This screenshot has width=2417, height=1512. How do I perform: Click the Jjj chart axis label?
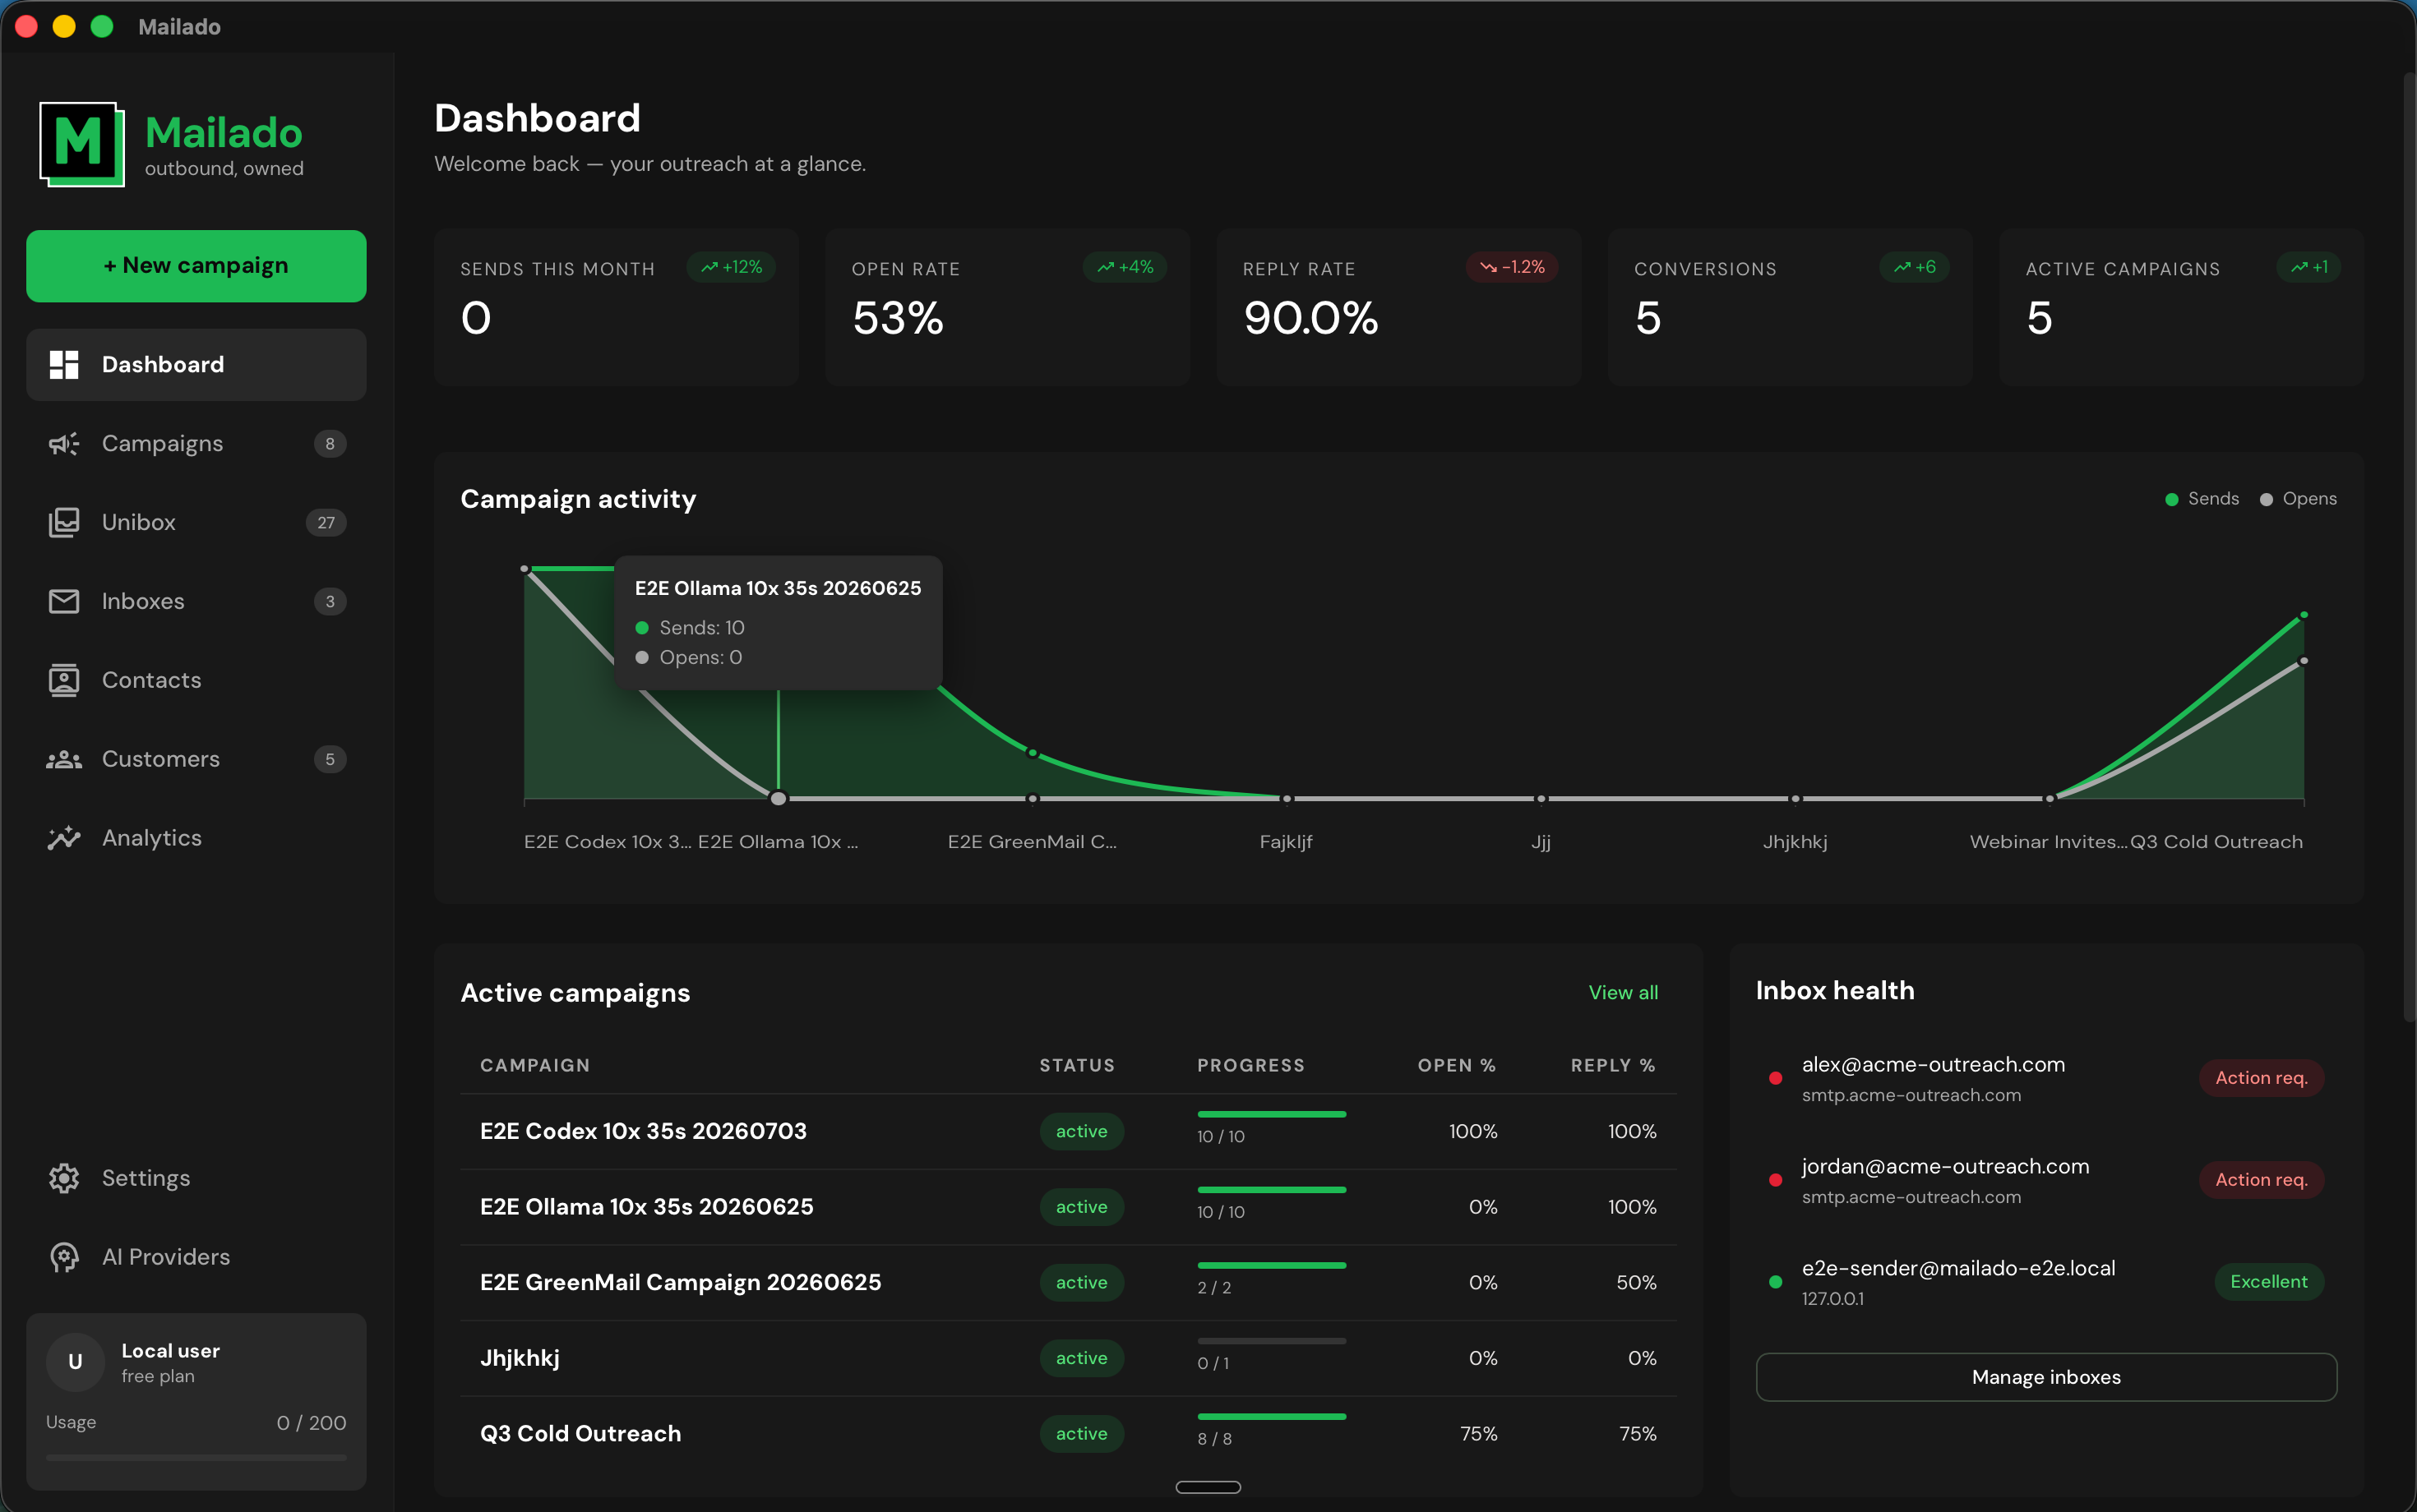pyautogui.click(x=1541, y=842)
